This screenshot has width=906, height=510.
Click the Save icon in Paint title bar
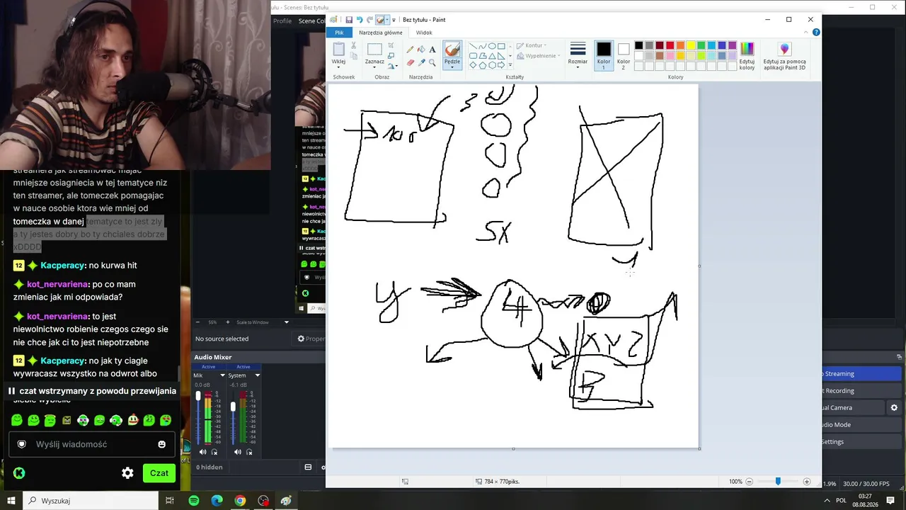click(x=349, y=20)
